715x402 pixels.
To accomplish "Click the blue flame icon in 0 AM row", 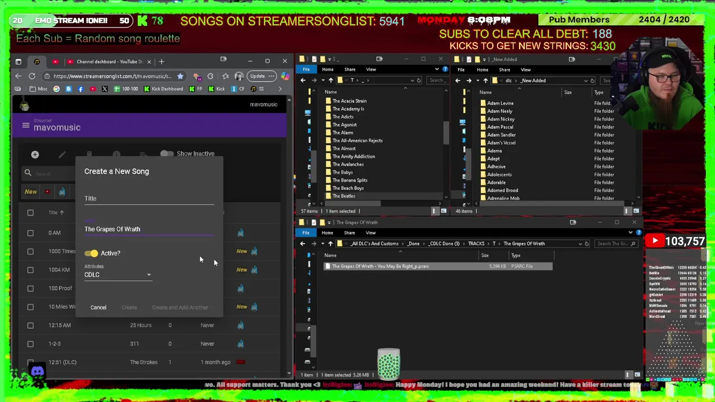I will (x=240, y=233).
